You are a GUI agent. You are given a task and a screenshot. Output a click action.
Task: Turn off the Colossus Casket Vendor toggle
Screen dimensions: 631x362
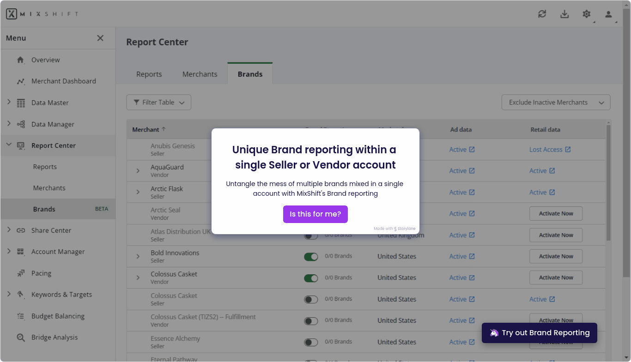tap(311, 278)
